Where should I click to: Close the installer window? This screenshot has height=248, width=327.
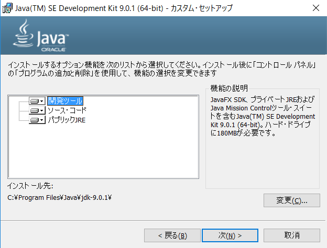point(316,8)
